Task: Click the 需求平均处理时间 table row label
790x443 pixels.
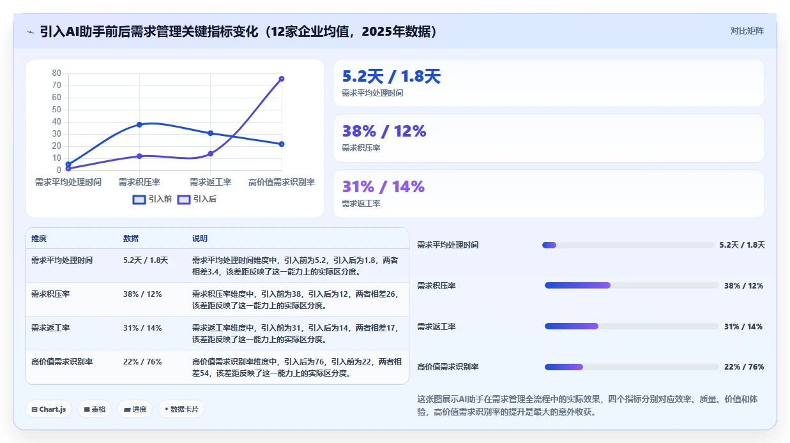Action: point(62,260)
